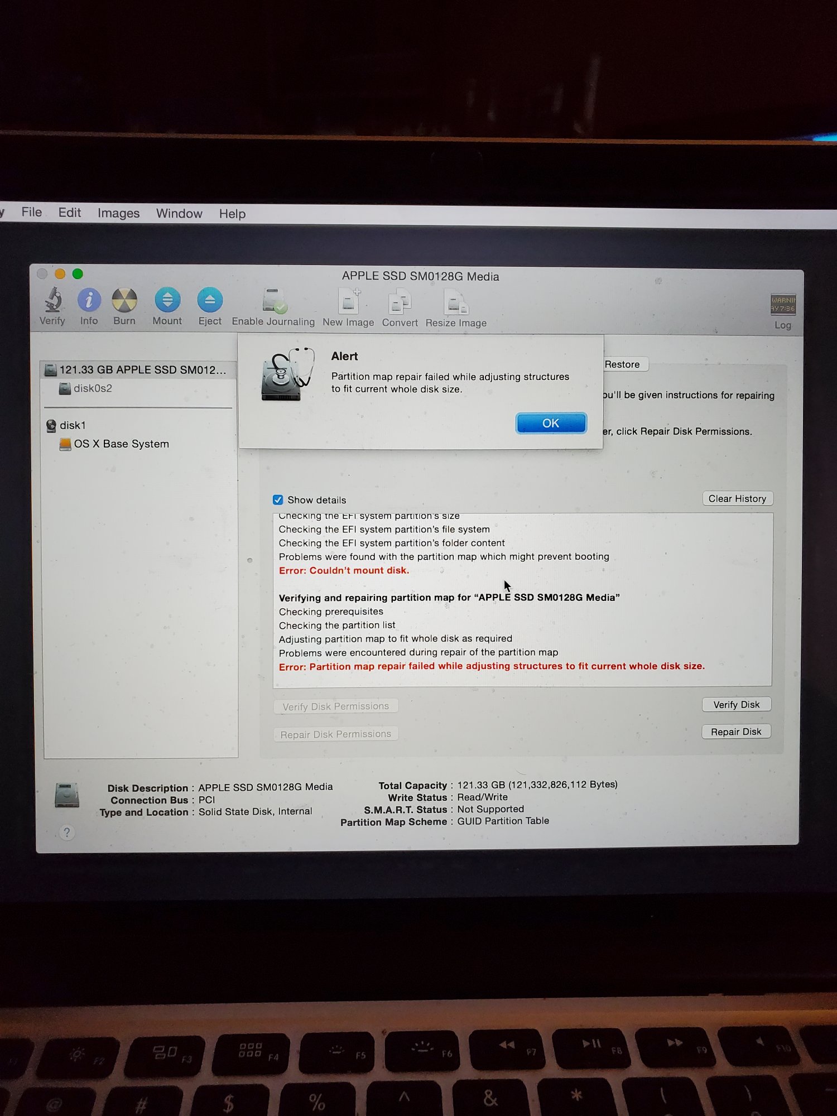Open the Help menu
Image resolution: width=837 pixels, height=1116 pixels.
click(x=232, y=214)
